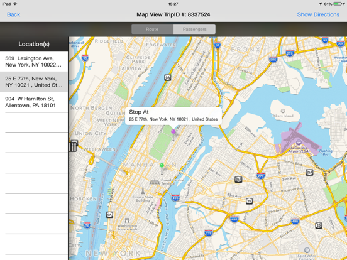Tap the WEEHAWKEN map label
The height and width of the screenshot is (260, 347).
[99, 149]
